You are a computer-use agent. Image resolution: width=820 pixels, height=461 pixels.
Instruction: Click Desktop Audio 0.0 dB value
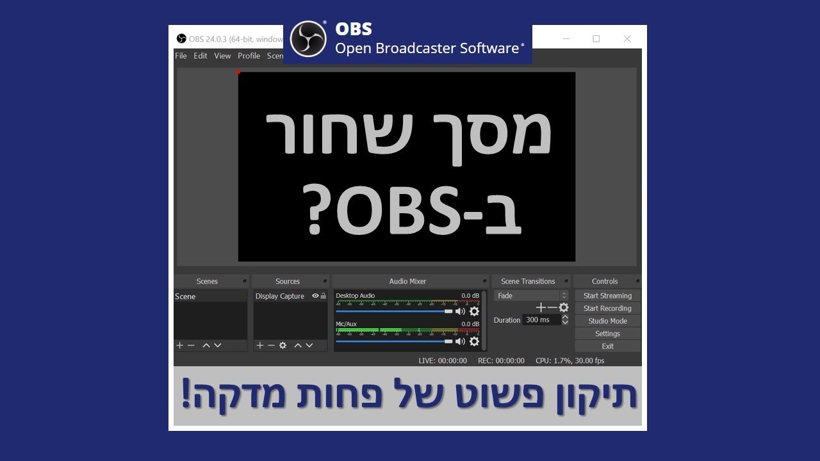point(470,296)
